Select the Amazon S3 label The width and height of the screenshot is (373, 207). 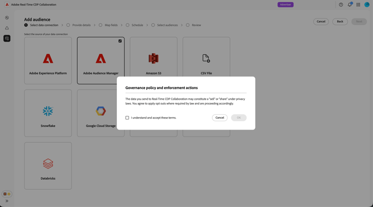154,73
